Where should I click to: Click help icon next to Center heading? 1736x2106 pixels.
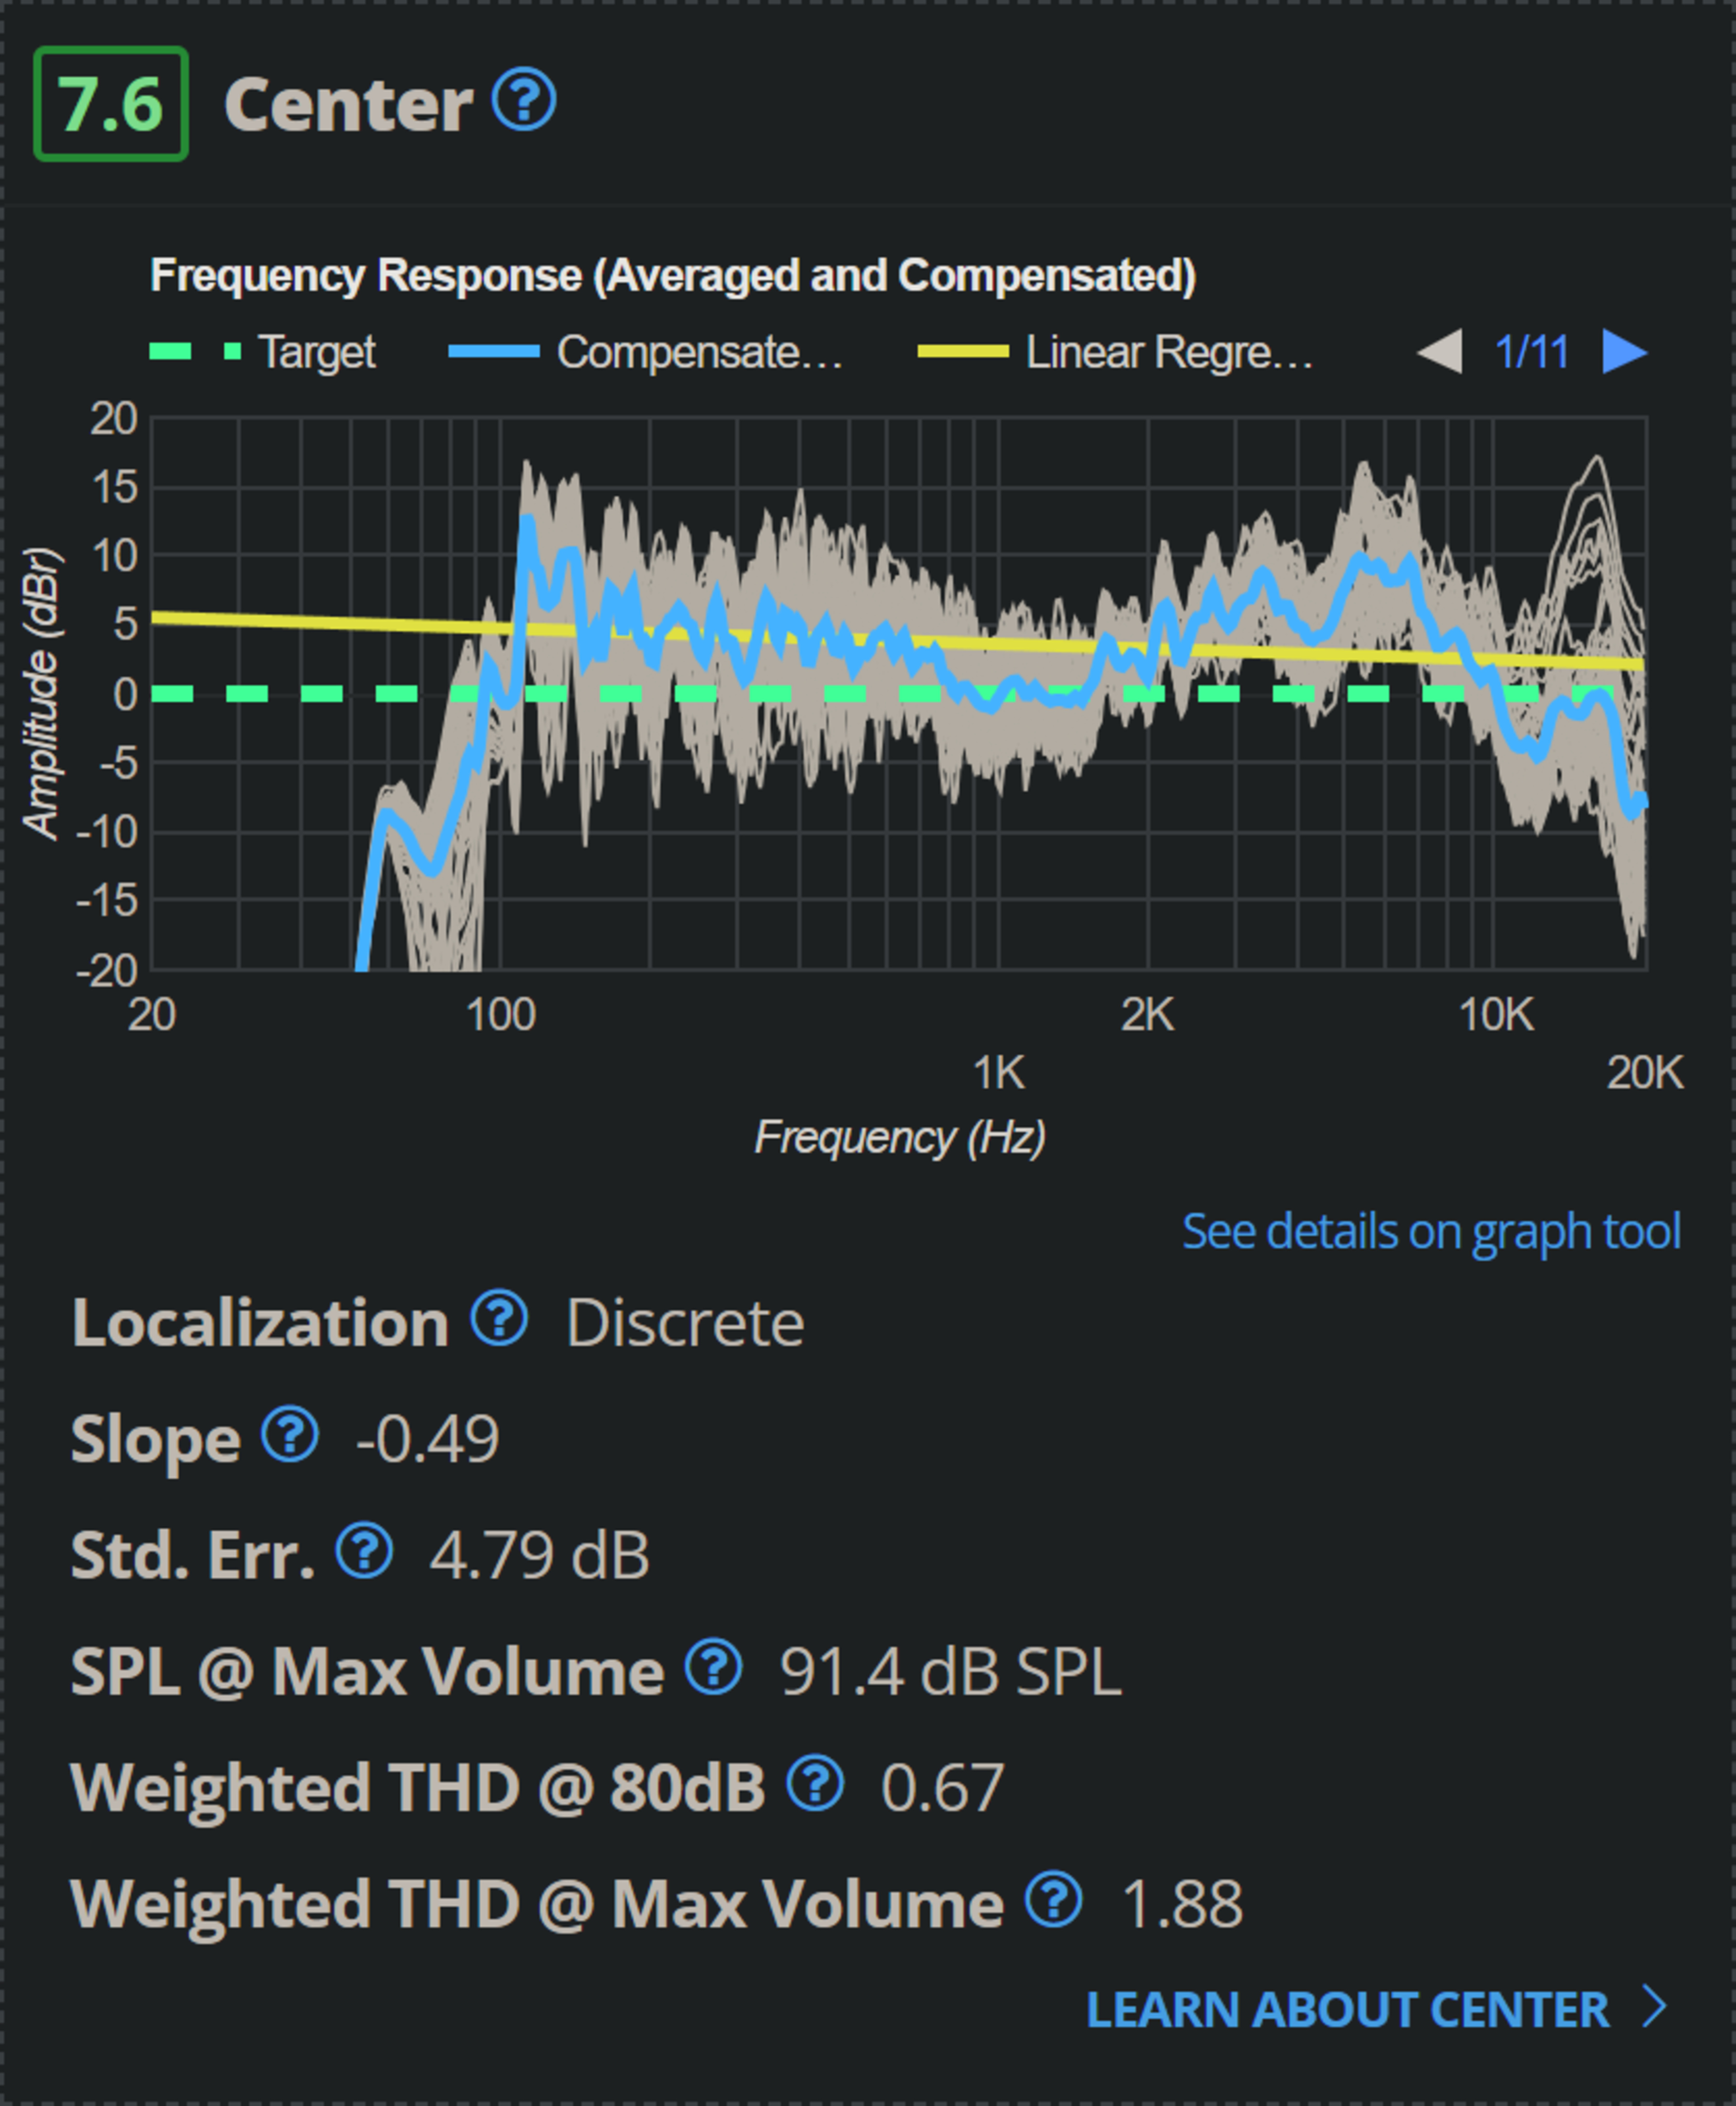524,100
